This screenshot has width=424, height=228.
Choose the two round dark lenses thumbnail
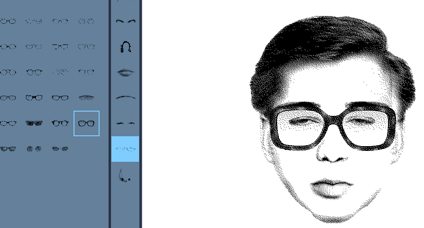coord(34,149)
